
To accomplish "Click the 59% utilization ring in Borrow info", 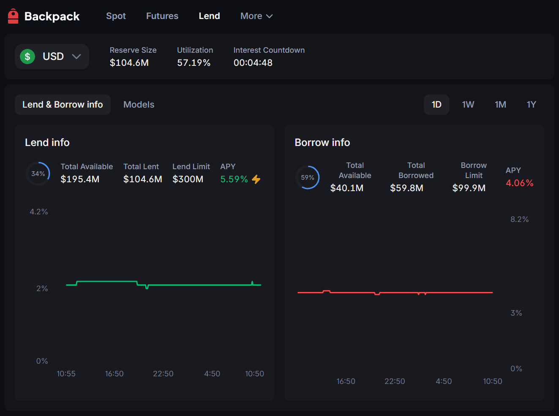I will point(307,177).
